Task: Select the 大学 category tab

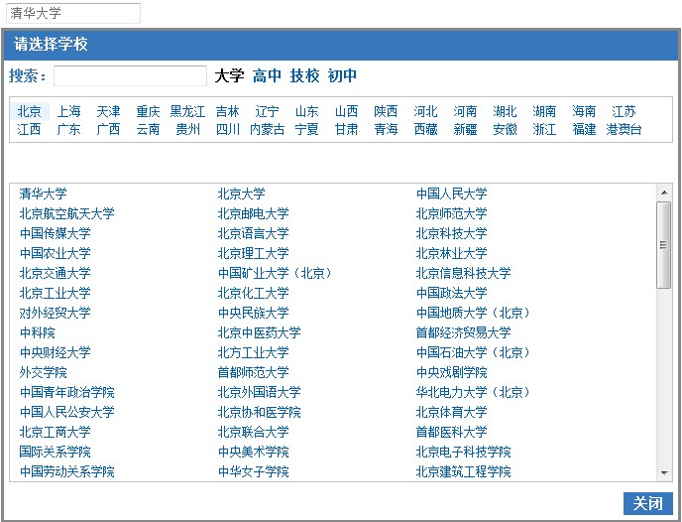Action: [x=229, y=76]
